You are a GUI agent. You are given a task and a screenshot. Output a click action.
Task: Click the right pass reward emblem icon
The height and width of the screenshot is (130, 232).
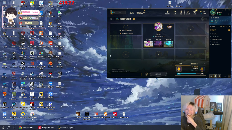coord(202,69)
